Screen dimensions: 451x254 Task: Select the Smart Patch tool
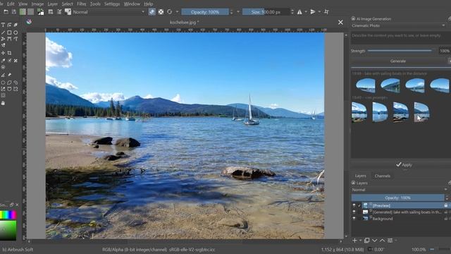pyautogui.click(x=16, y=61)
